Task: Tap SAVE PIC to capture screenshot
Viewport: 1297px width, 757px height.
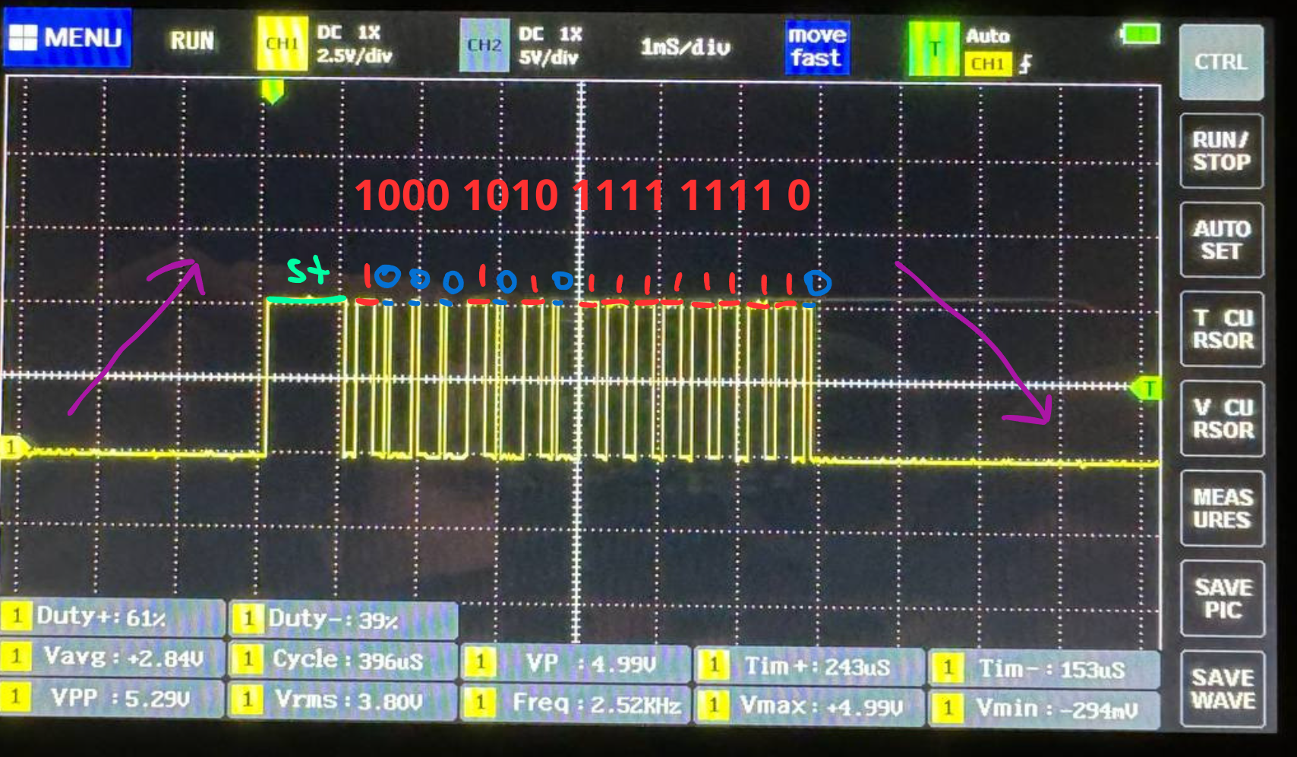Action: (x=1221, y=598)
